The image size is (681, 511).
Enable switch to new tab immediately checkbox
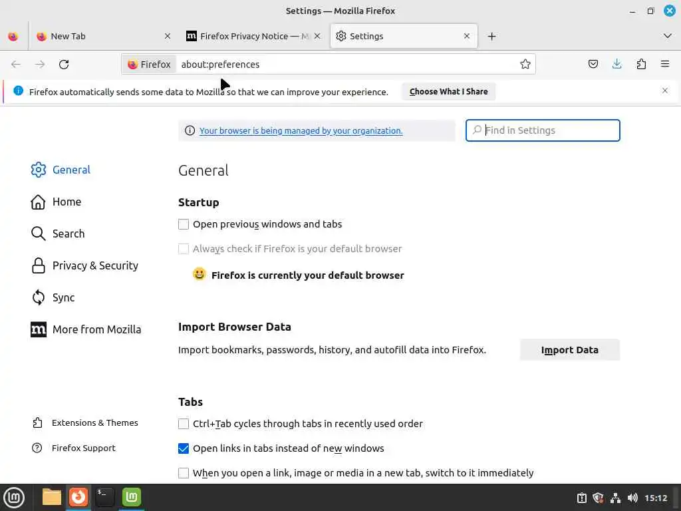pos(184,473)
